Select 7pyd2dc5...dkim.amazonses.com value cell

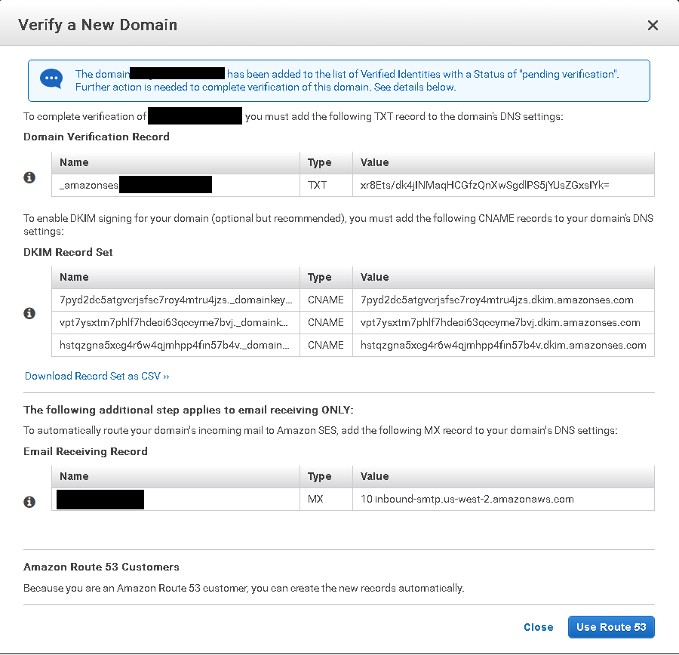point(503,300)
